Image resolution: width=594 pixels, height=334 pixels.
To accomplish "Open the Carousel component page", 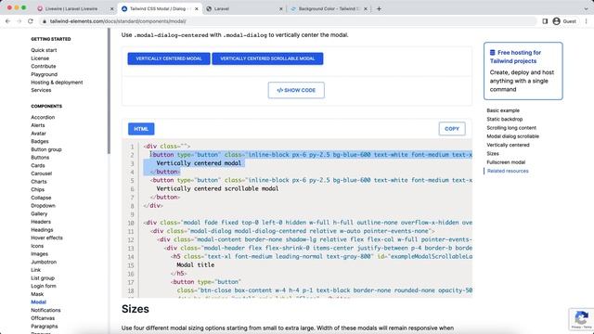I will click(41, 173).
